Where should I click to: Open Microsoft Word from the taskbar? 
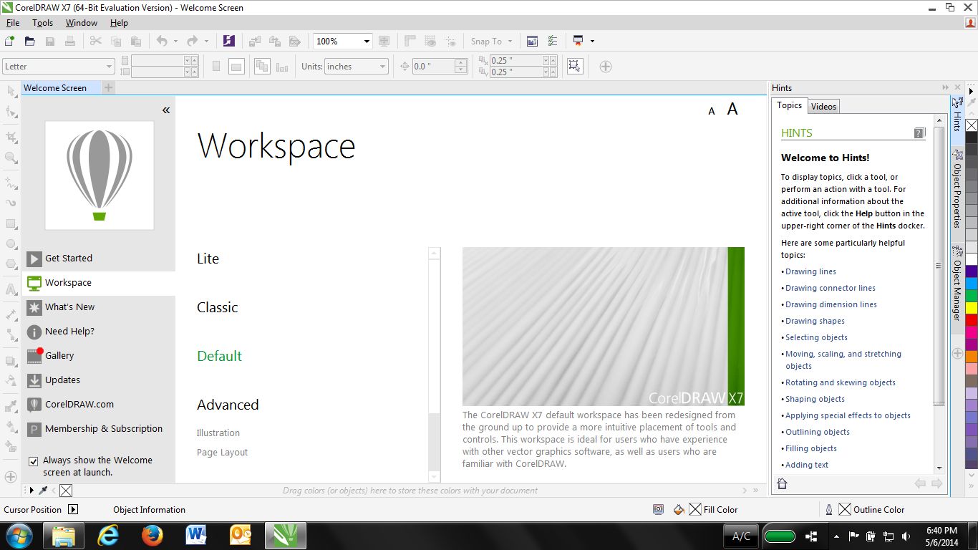[x=196, y=536]
